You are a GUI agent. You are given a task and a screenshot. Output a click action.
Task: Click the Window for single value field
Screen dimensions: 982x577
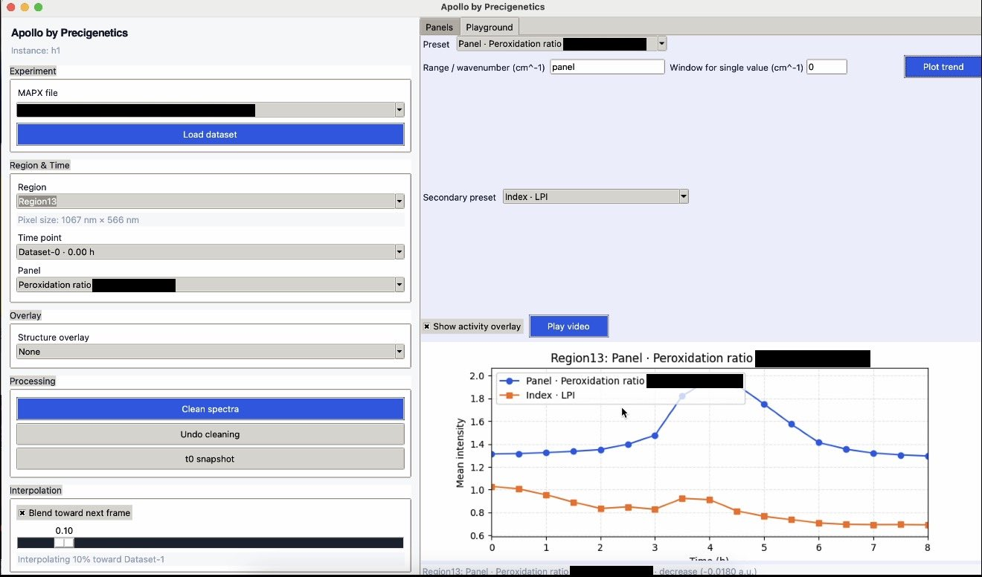point(827,67)
